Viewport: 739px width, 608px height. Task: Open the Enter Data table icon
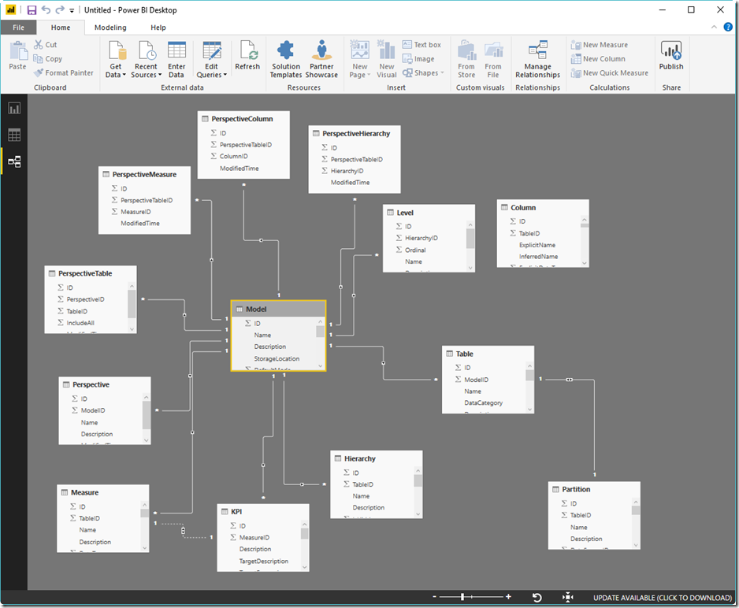(x=176, y=50)
